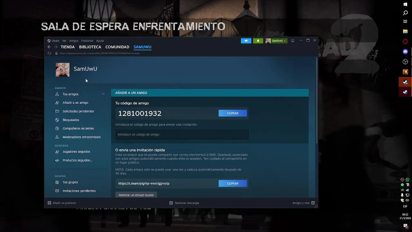Screen dimensions: 412x232
Task: Click the steamcommunity.com URL address bar
Action: (99, 53)
